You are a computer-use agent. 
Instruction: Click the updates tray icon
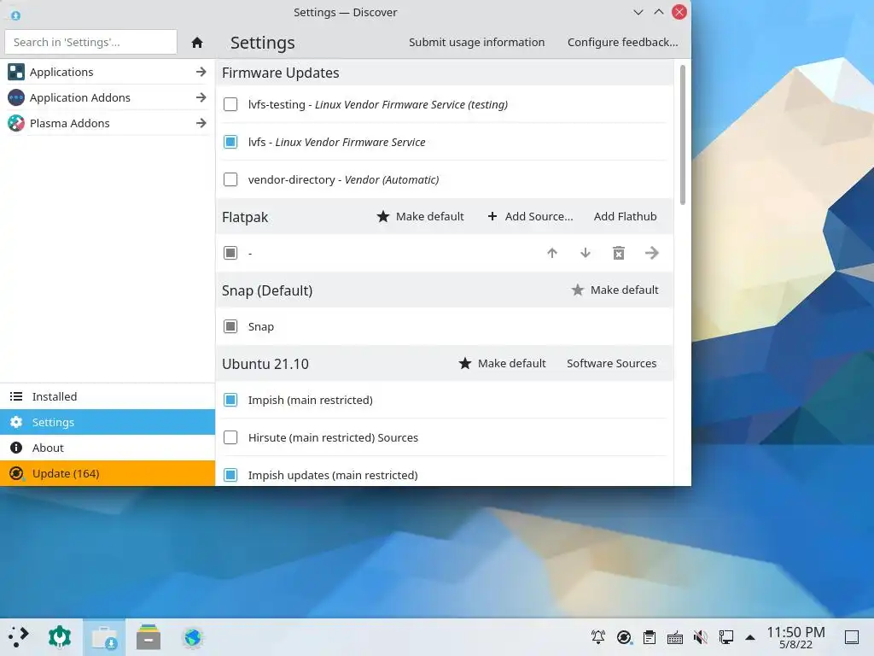(624, 637)
